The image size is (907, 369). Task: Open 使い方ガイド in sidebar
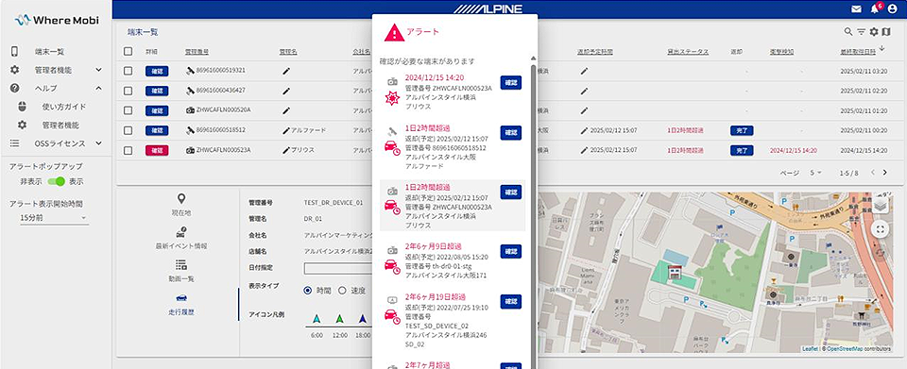pos(63,107)
